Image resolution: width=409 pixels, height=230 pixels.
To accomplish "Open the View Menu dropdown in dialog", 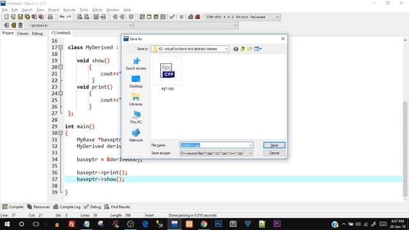I will (258, 49).
